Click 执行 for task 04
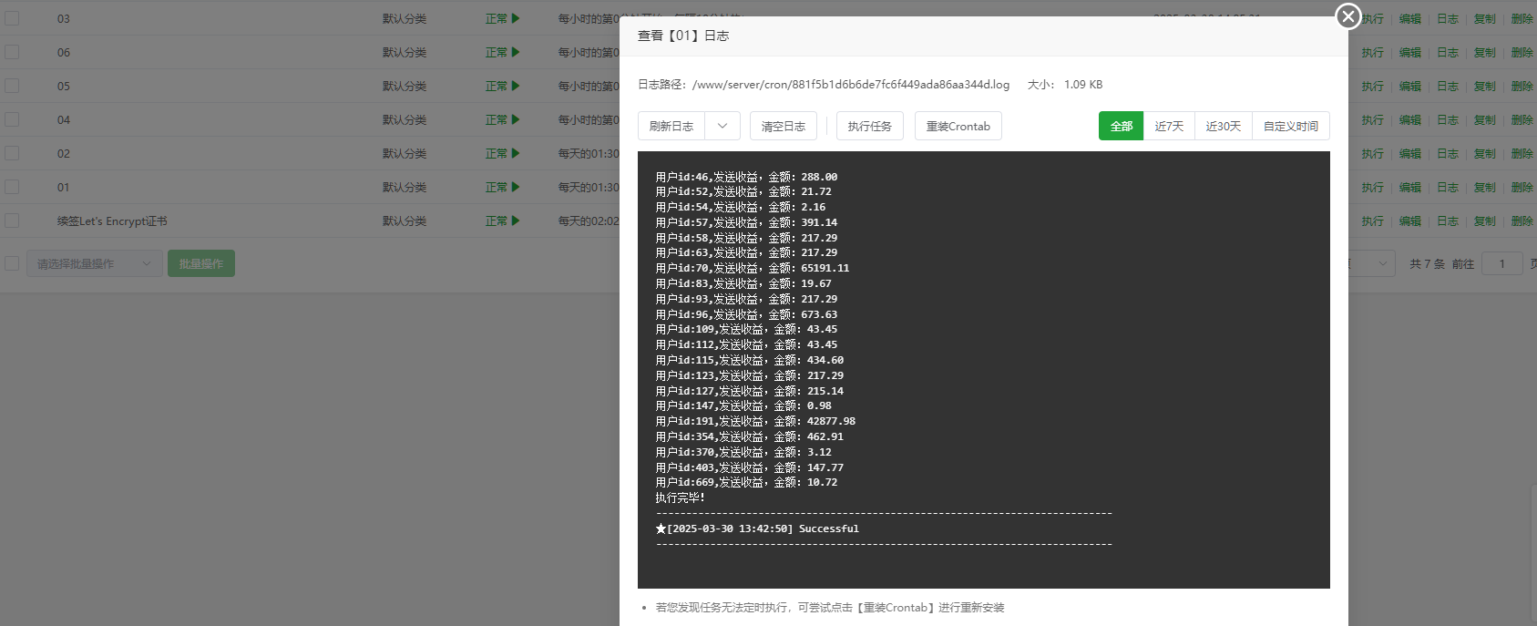1537x626 pixels. tap(1373, 119)
